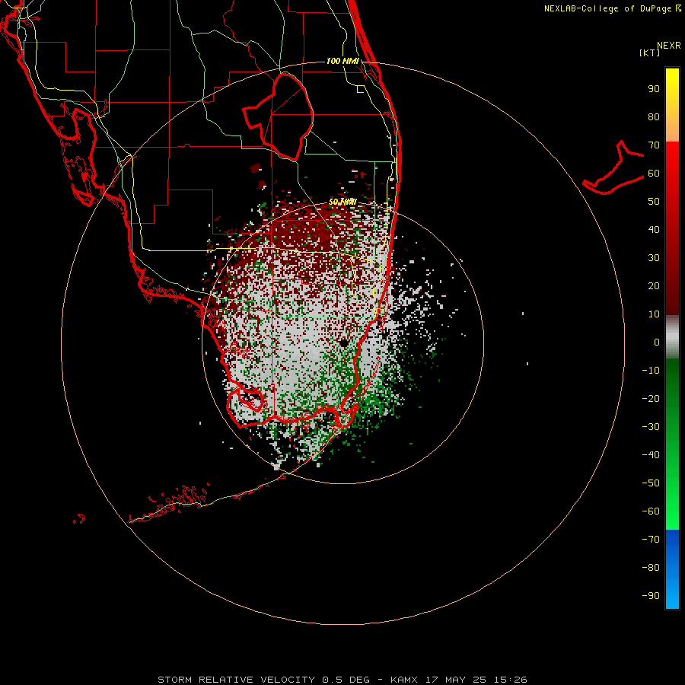685x685 pixels.
Task: Click the -10 value on velocity scale
Action: [x=651, y=371]
